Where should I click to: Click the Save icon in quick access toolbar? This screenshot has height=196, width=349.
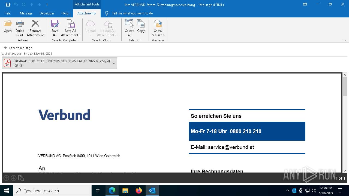(8, 5)
